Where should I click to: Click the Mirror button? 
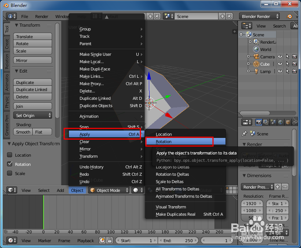pos(33,60)
